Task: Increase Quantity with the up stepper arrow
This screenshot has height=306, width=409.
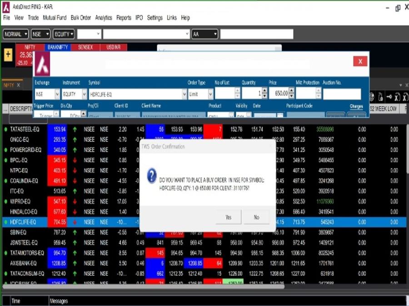Action: click(264, 91)
